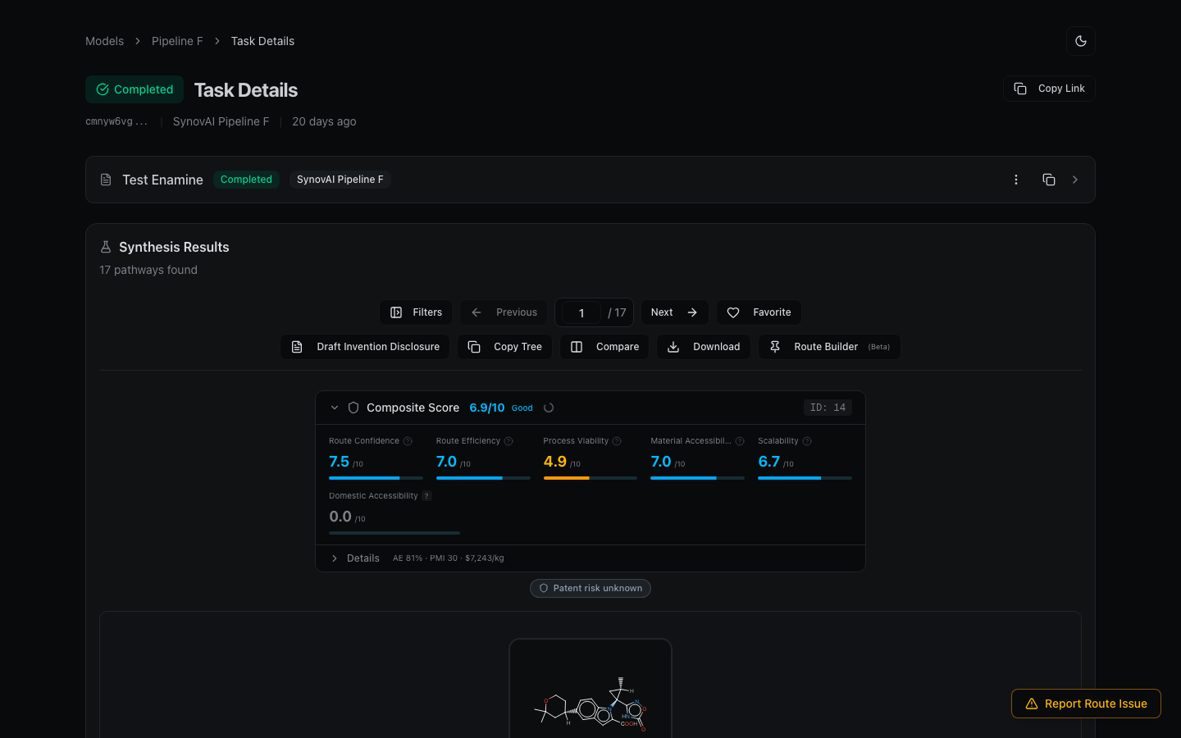Open the Domestic Accessibility help icon

pos(426,496)
